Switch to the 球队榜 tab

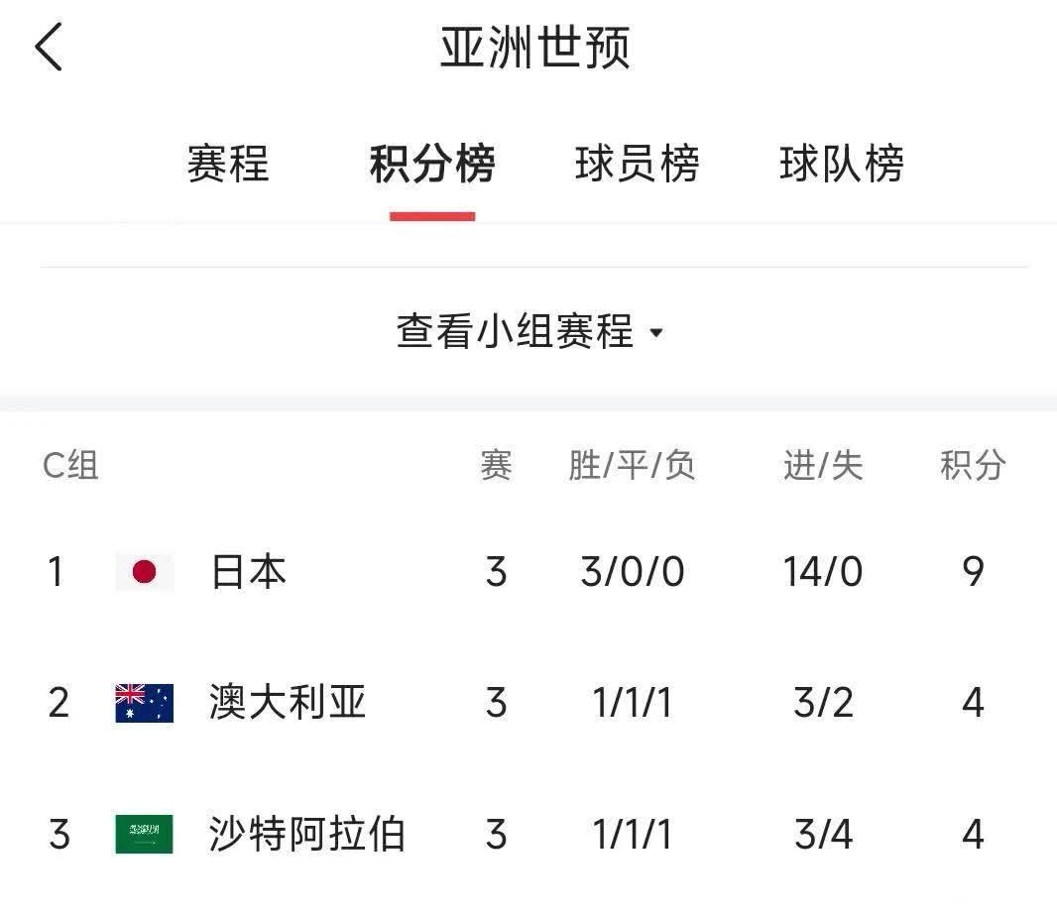pos(842,164)
